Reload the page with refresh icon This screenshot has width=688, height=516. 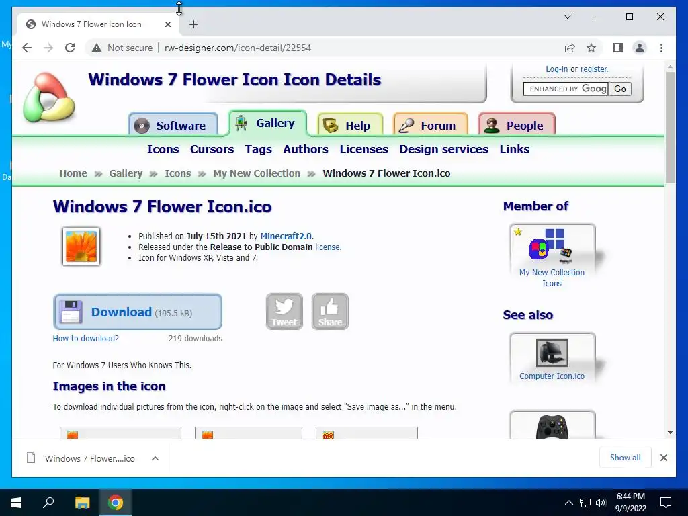point(70,48)
